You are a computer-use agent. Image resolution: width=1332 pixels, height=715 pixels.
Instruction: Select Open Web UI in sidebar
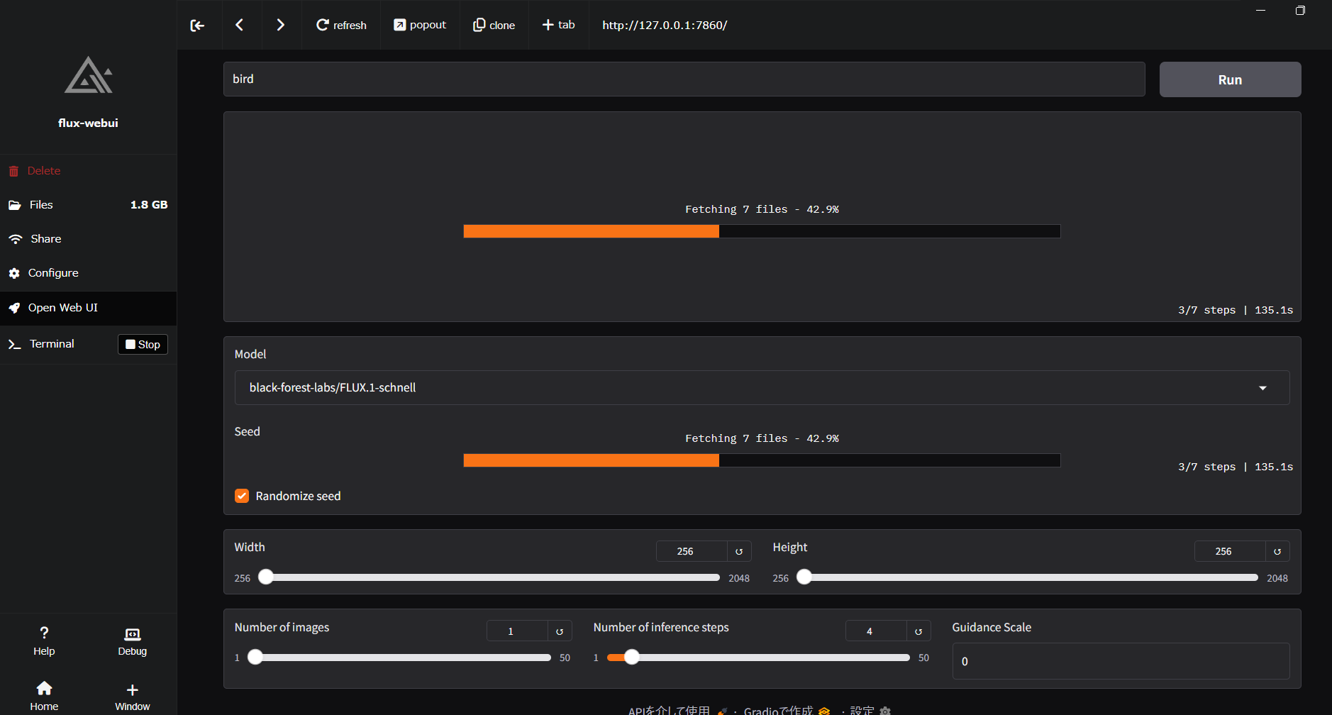pyautogui.click(x=89, y=308)
